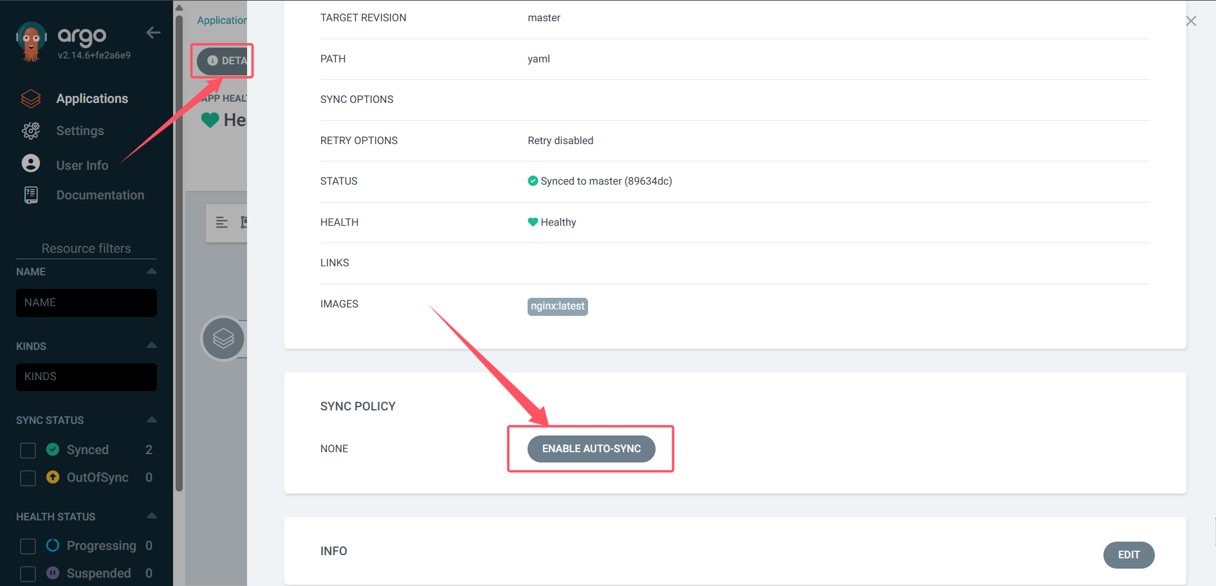Viewport: 1216px width, 586px height.
Task: Check the Synced filter checkbox
Action: (x=28, y=450)
